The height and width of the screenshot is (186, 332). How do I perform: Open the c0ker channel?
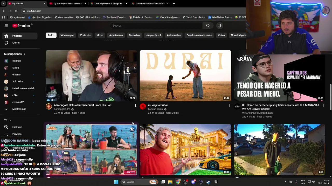click(x=20, y=95)
